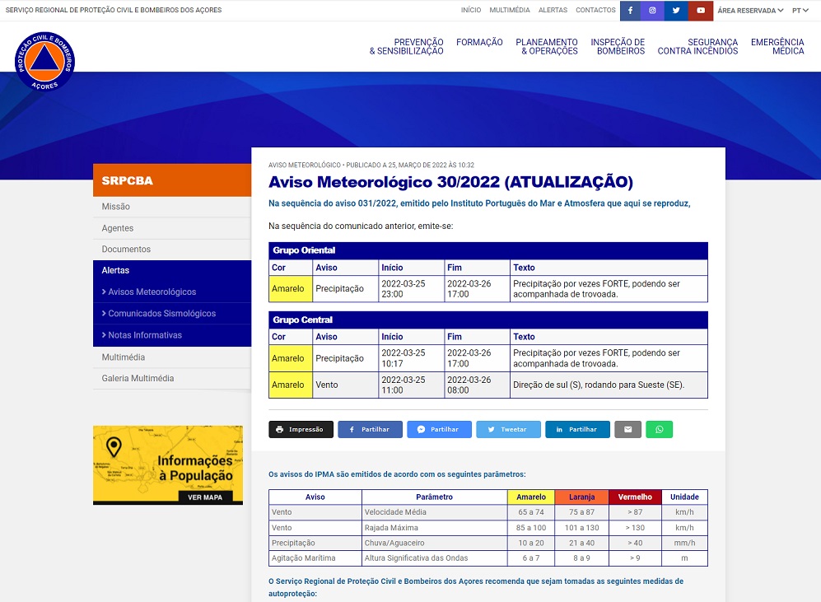Open the Instagram social icon in header
The height and width of the screenshot is (602, 821).
pos(652,11)
